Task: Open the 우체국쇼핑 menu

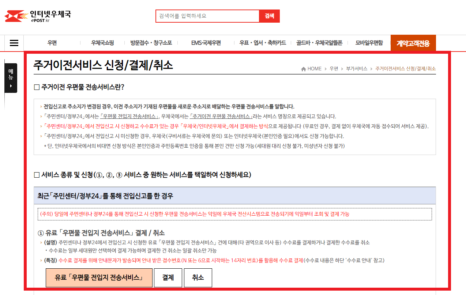Action: (x=102, y=43)
